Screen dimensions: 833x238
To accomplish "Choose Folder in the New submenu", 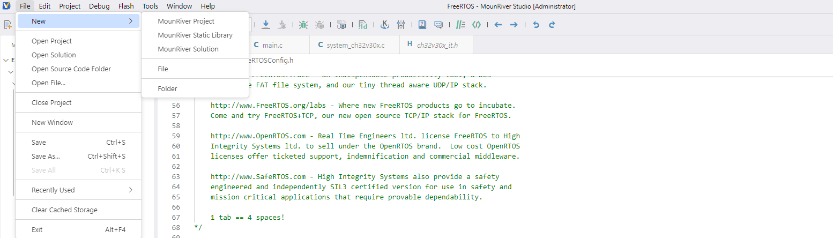I will tap(195, 88).
